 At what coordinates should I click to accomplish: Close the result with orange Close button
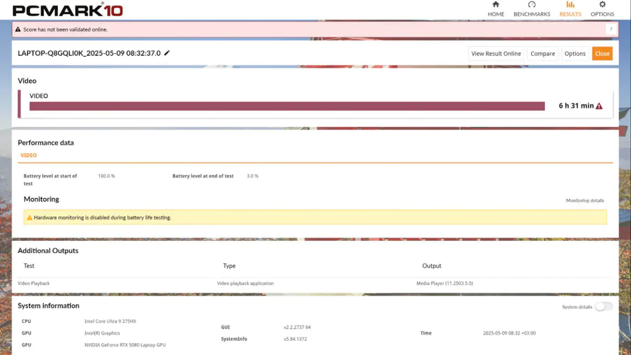click(602, 54)
